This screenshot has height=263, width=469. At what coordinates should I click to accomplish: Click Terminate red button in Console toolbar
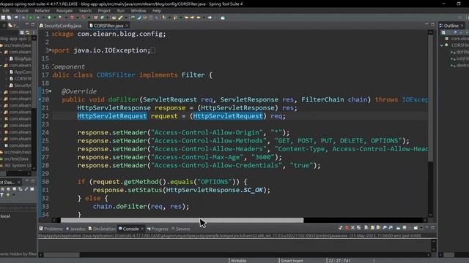point(347,228)
